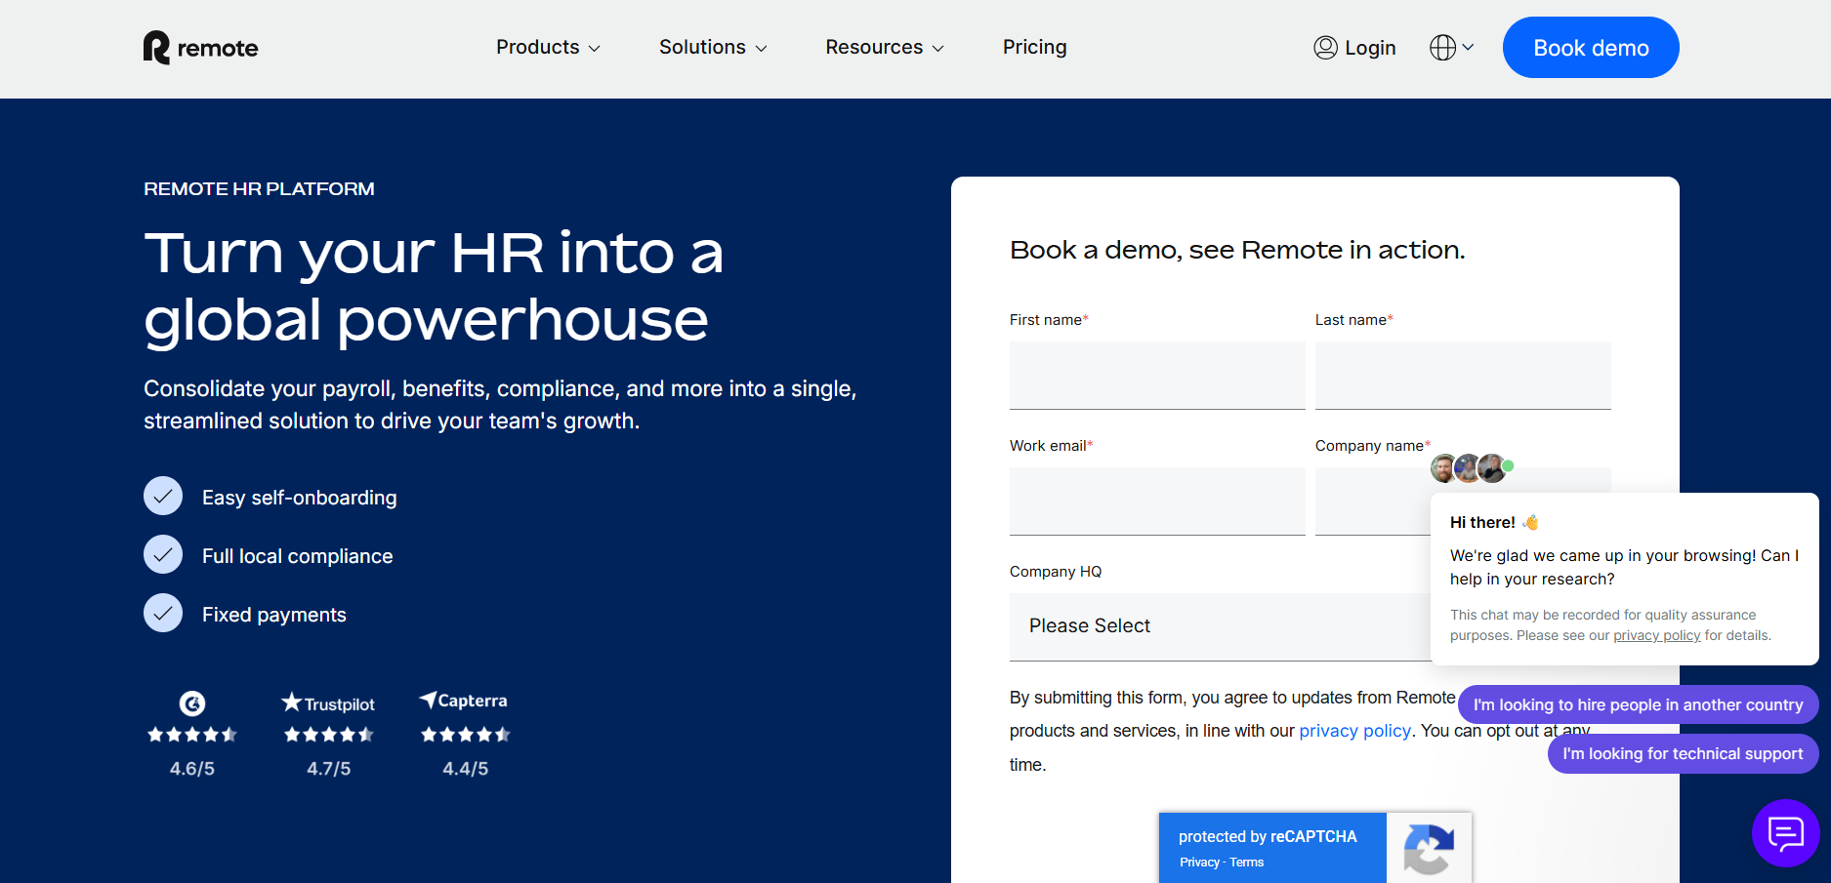Choose "I'm looking for technical support"

pos(1683,754)
